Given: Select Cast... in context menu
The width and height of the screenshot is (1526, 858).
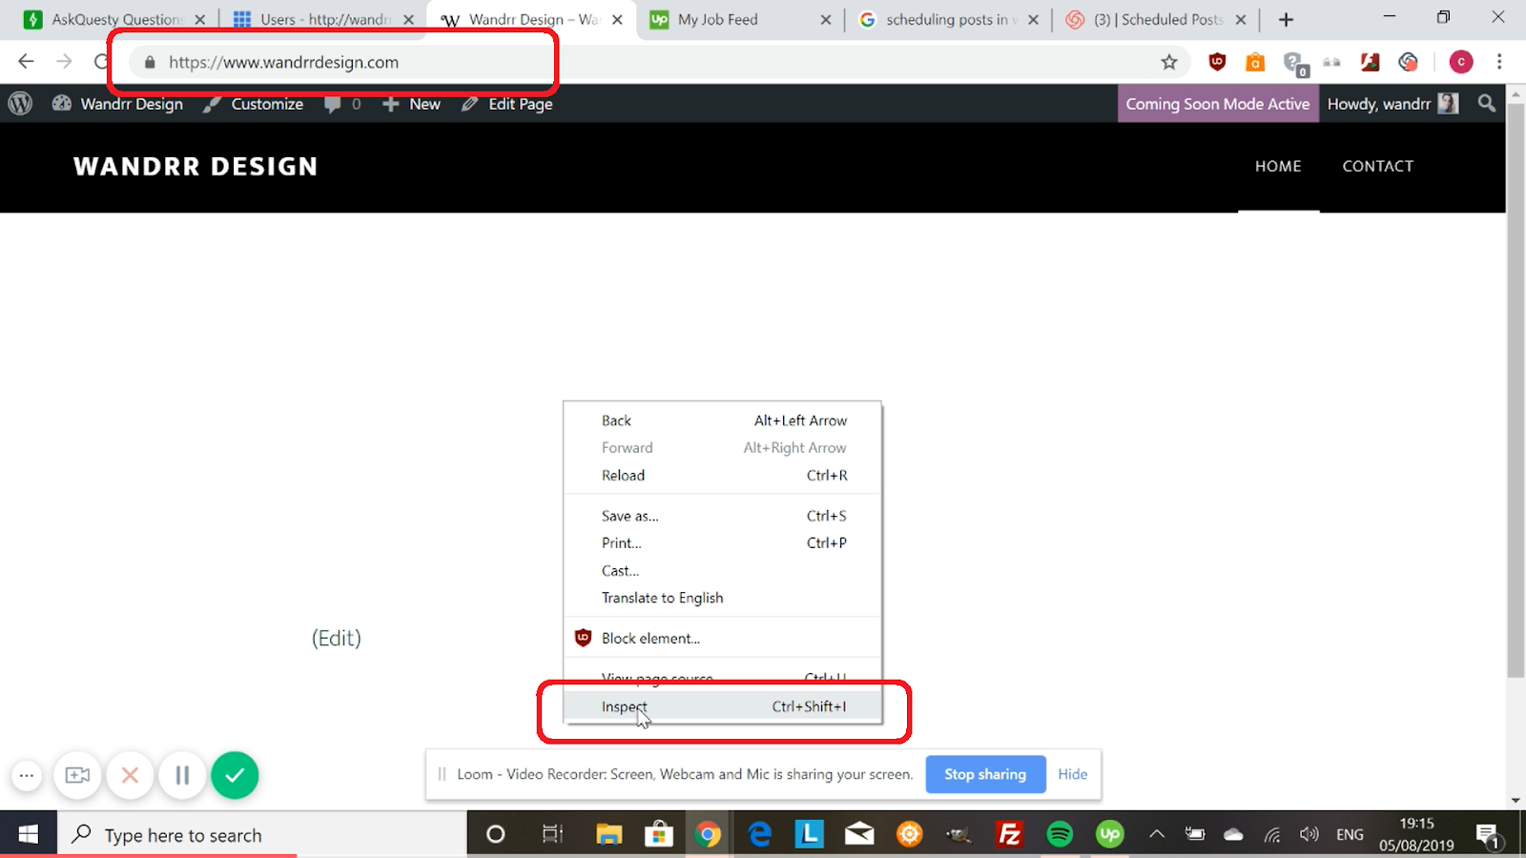Looking at the screenshot, I should (x=722, y=570).
